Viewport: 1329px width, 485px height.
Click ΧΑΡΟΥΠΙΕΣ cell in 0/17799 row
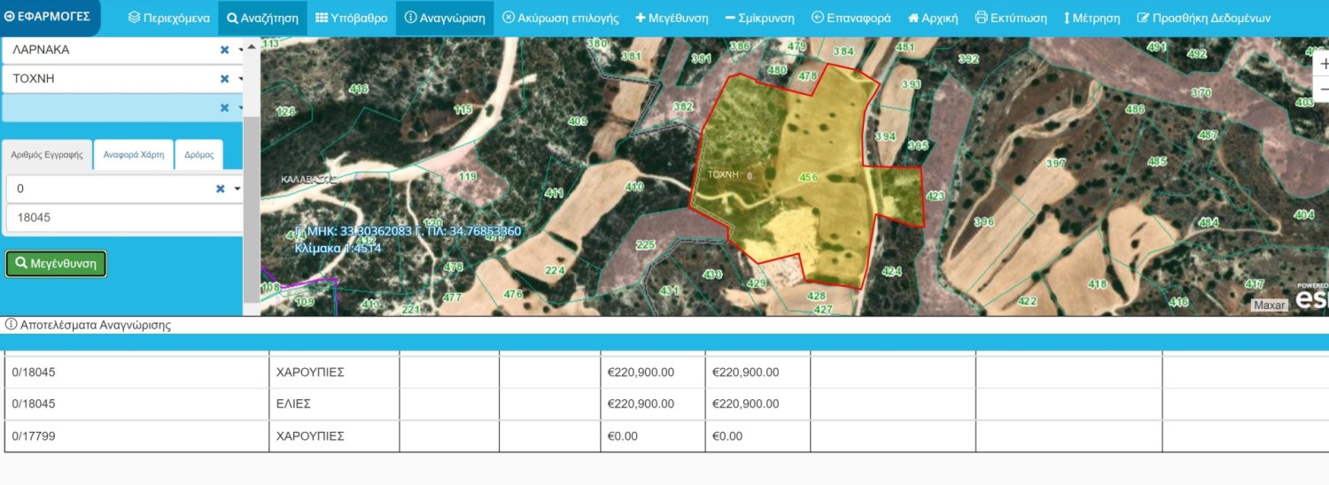coord(334,436)
